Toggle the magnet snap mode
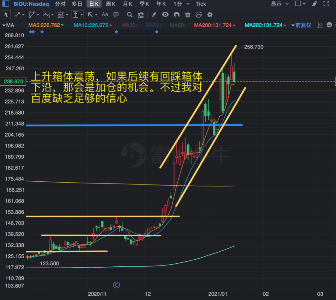The width and height of the screenshot is (336, 300). [177, 15]
